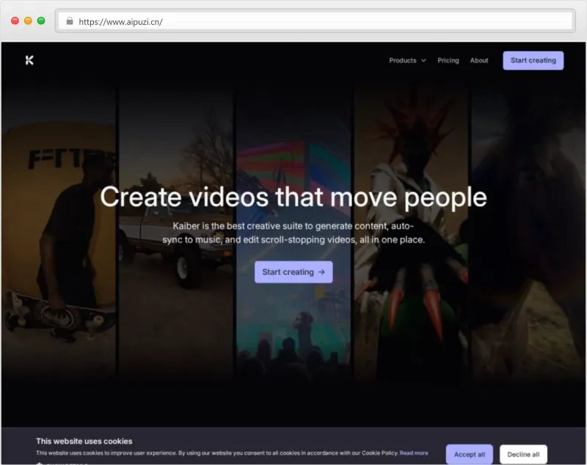
Task: Go to the About page
Action: (479, 61)
